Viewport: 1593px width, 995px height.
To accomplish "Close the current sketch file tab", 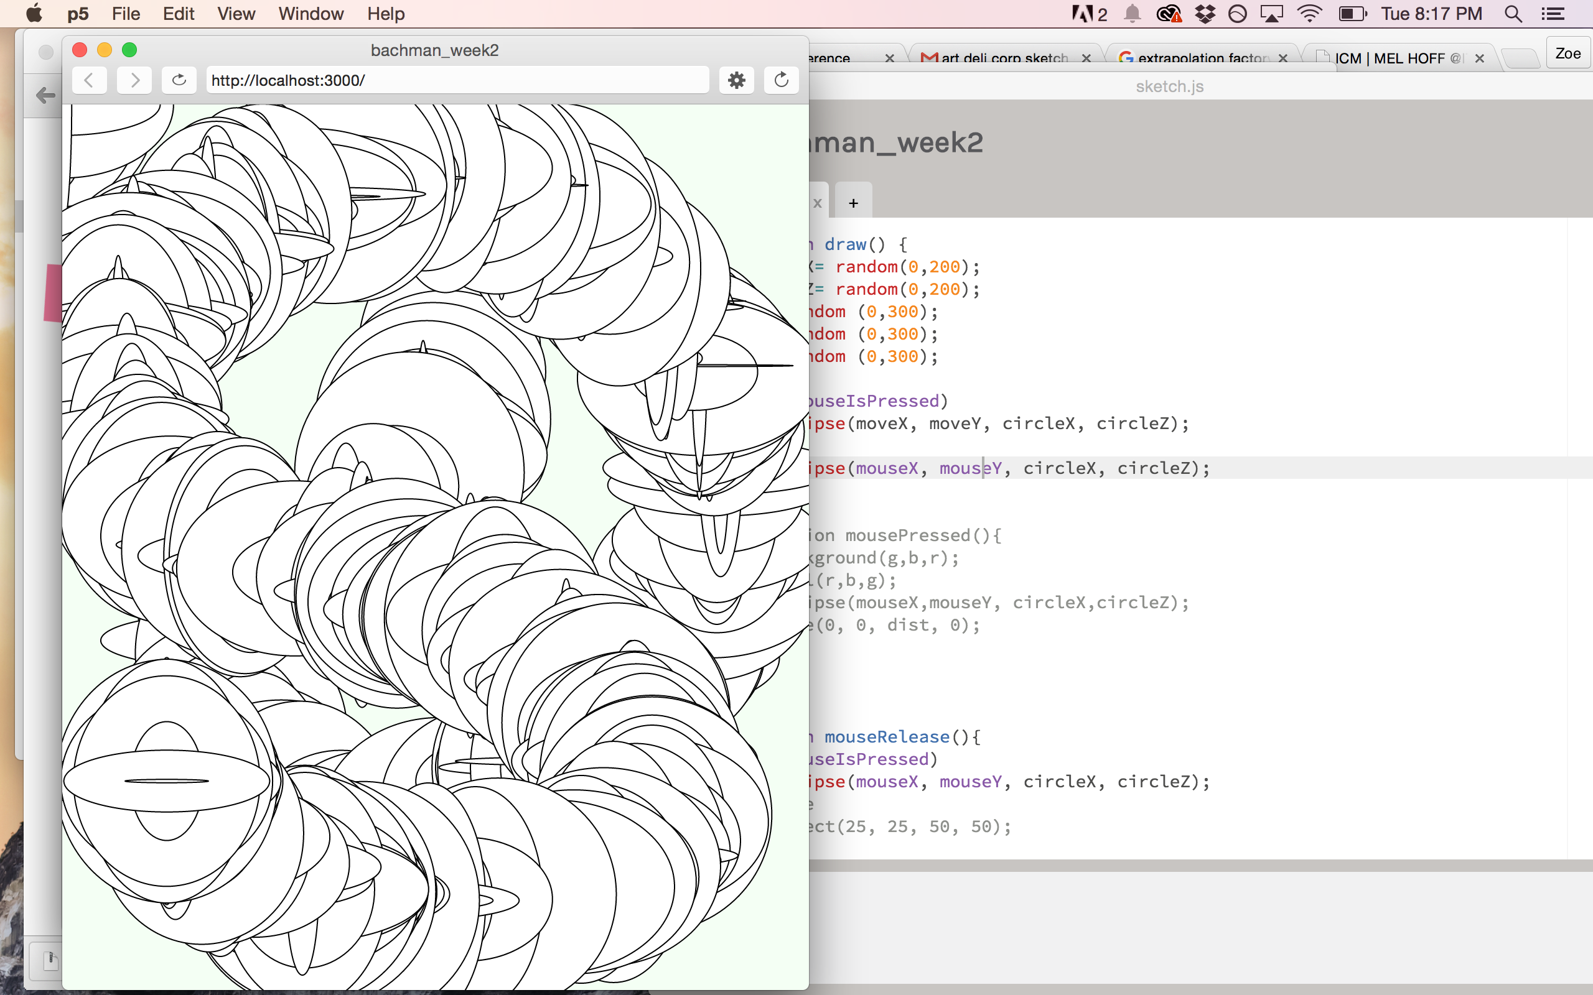I will pyautogui.click(x=818, y=203).
